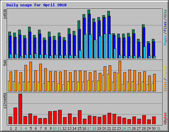169x132 pixels.
Task: Click the orange visits bar for day 7
Action: tap(41, 78)
